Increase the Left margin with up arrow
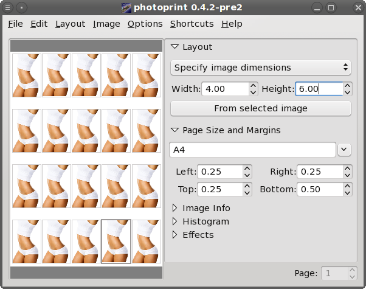The width and height of the screenshot is (366, 289). [x=247, y=168]
